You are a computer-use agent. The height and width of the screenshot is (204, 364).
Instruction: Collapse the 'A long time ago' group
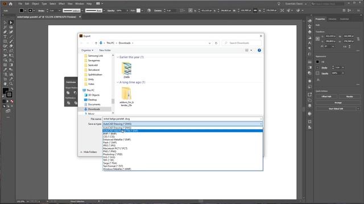coord(118,82)
